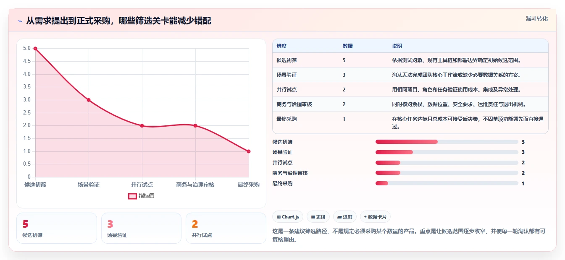Click the page title 从需求提出到正式采购

[x=118, y=21]
